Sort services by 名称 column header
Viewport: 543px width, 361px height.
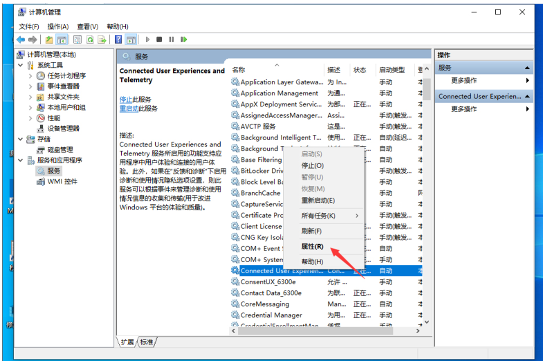277,70
